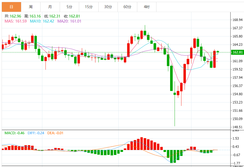
Task: Click the -1.77 MACD axis label
Action: (x=236, y=163)
